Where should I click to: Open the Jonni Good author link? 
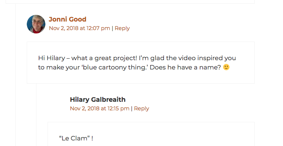[x=68, y=19]
